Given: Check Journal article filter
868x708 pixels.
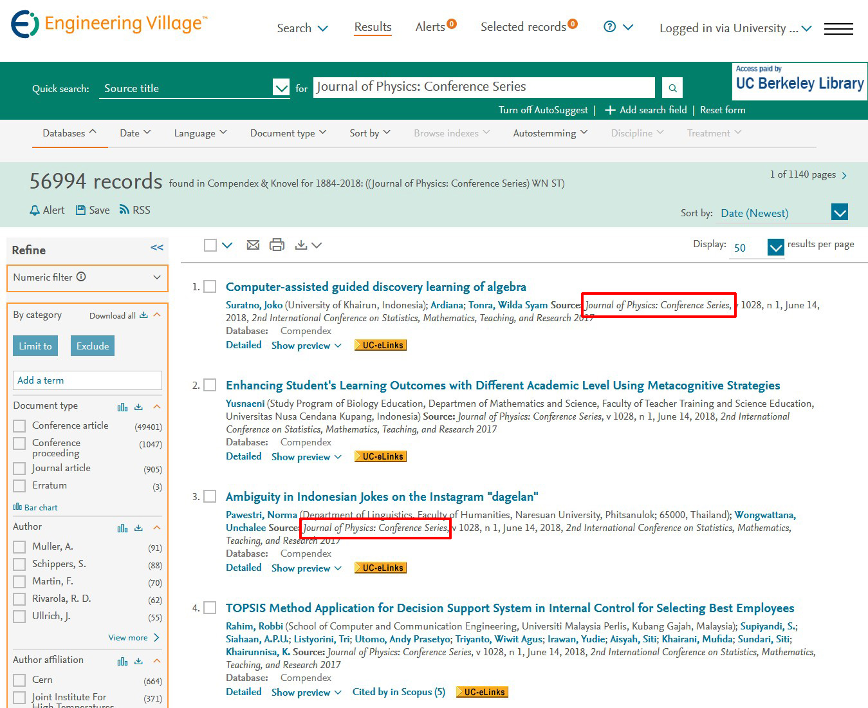Looking at the screenshot, I should coord(20,469).
